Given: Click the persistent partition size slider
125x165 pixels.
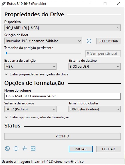Looking at the screenshot, I should pyautogui.click(x=43, y=53).
